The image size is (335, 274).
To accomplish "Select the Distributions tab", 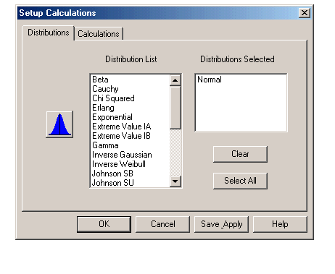I will pos(49,33).
